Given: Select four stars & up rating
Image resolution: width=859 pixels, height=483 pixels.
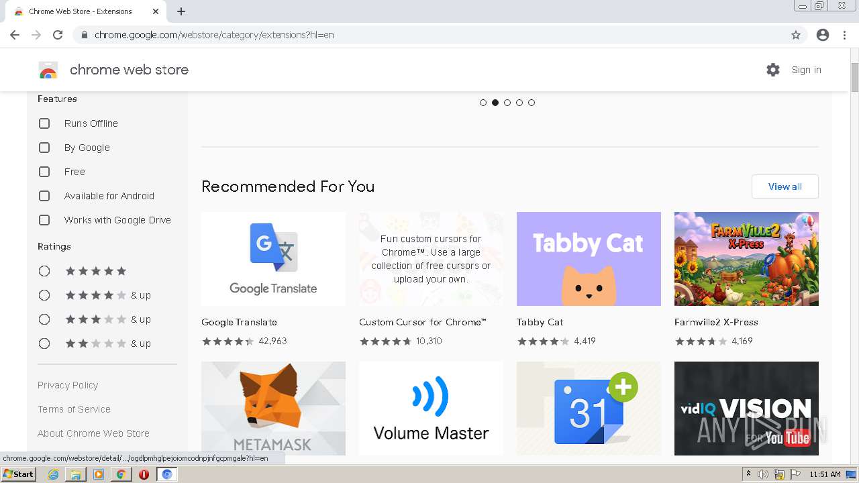Looking at the screenshot, I should coord(44,295).
